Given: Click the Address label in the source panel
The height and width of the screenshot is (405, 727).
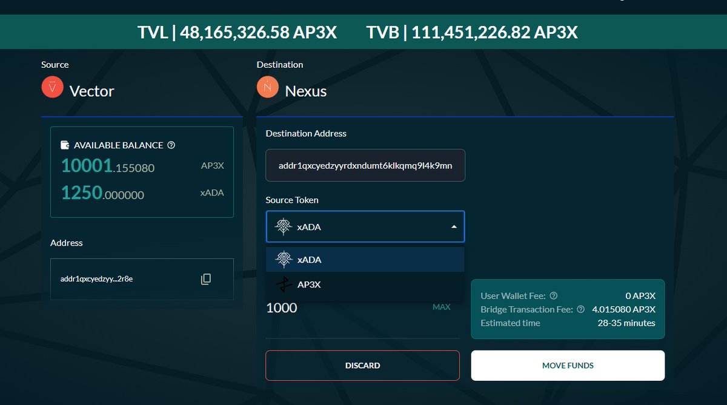Looking at the screenshot, I should 67,243.
